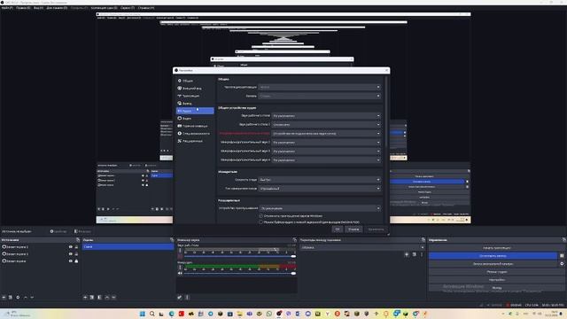Click the highlighted Stop Recording button
Viewport: 567px width, 319px height.
point(493,256)
